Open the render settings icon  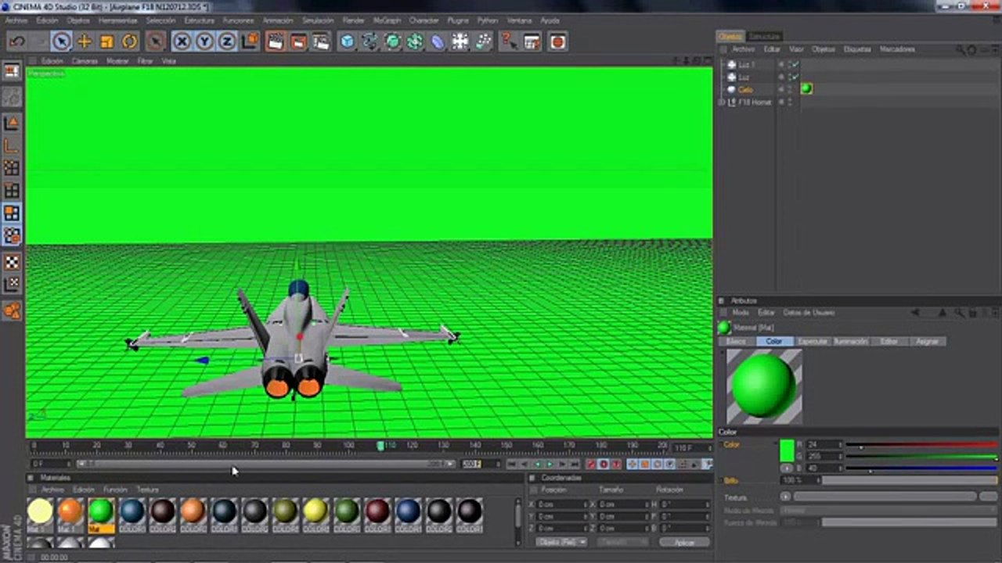click(321, 41)
